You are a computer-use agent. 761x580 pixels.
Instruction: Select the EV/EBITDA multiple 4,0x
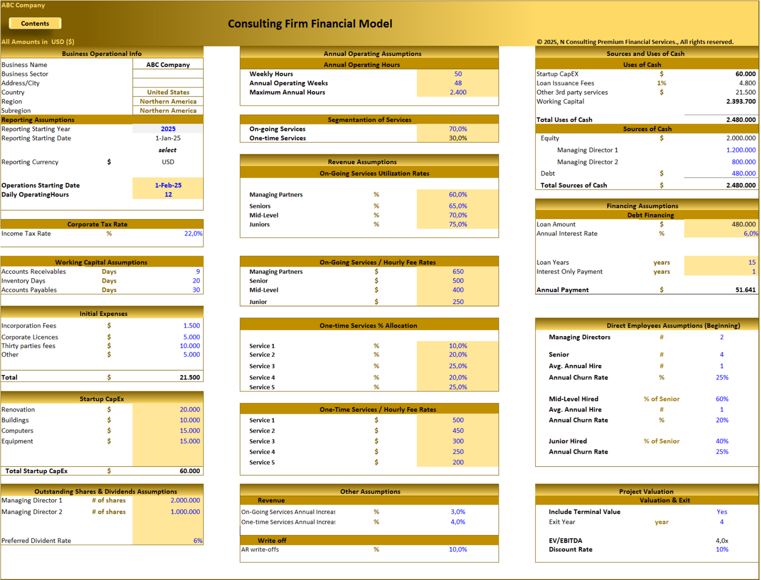pos(722,541)
